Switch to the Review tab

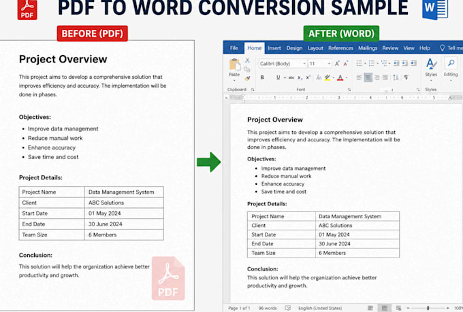390,48
